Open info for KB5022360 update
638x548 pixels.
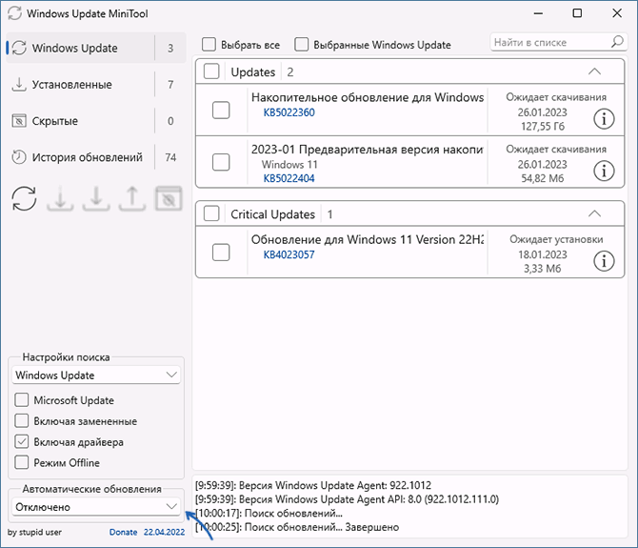click(x=604, y=119)
